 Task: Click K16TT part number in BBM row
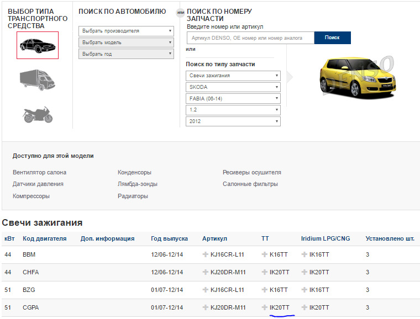[279, 254]
